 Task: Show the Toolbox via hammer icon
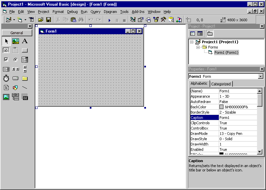[164, 20]
